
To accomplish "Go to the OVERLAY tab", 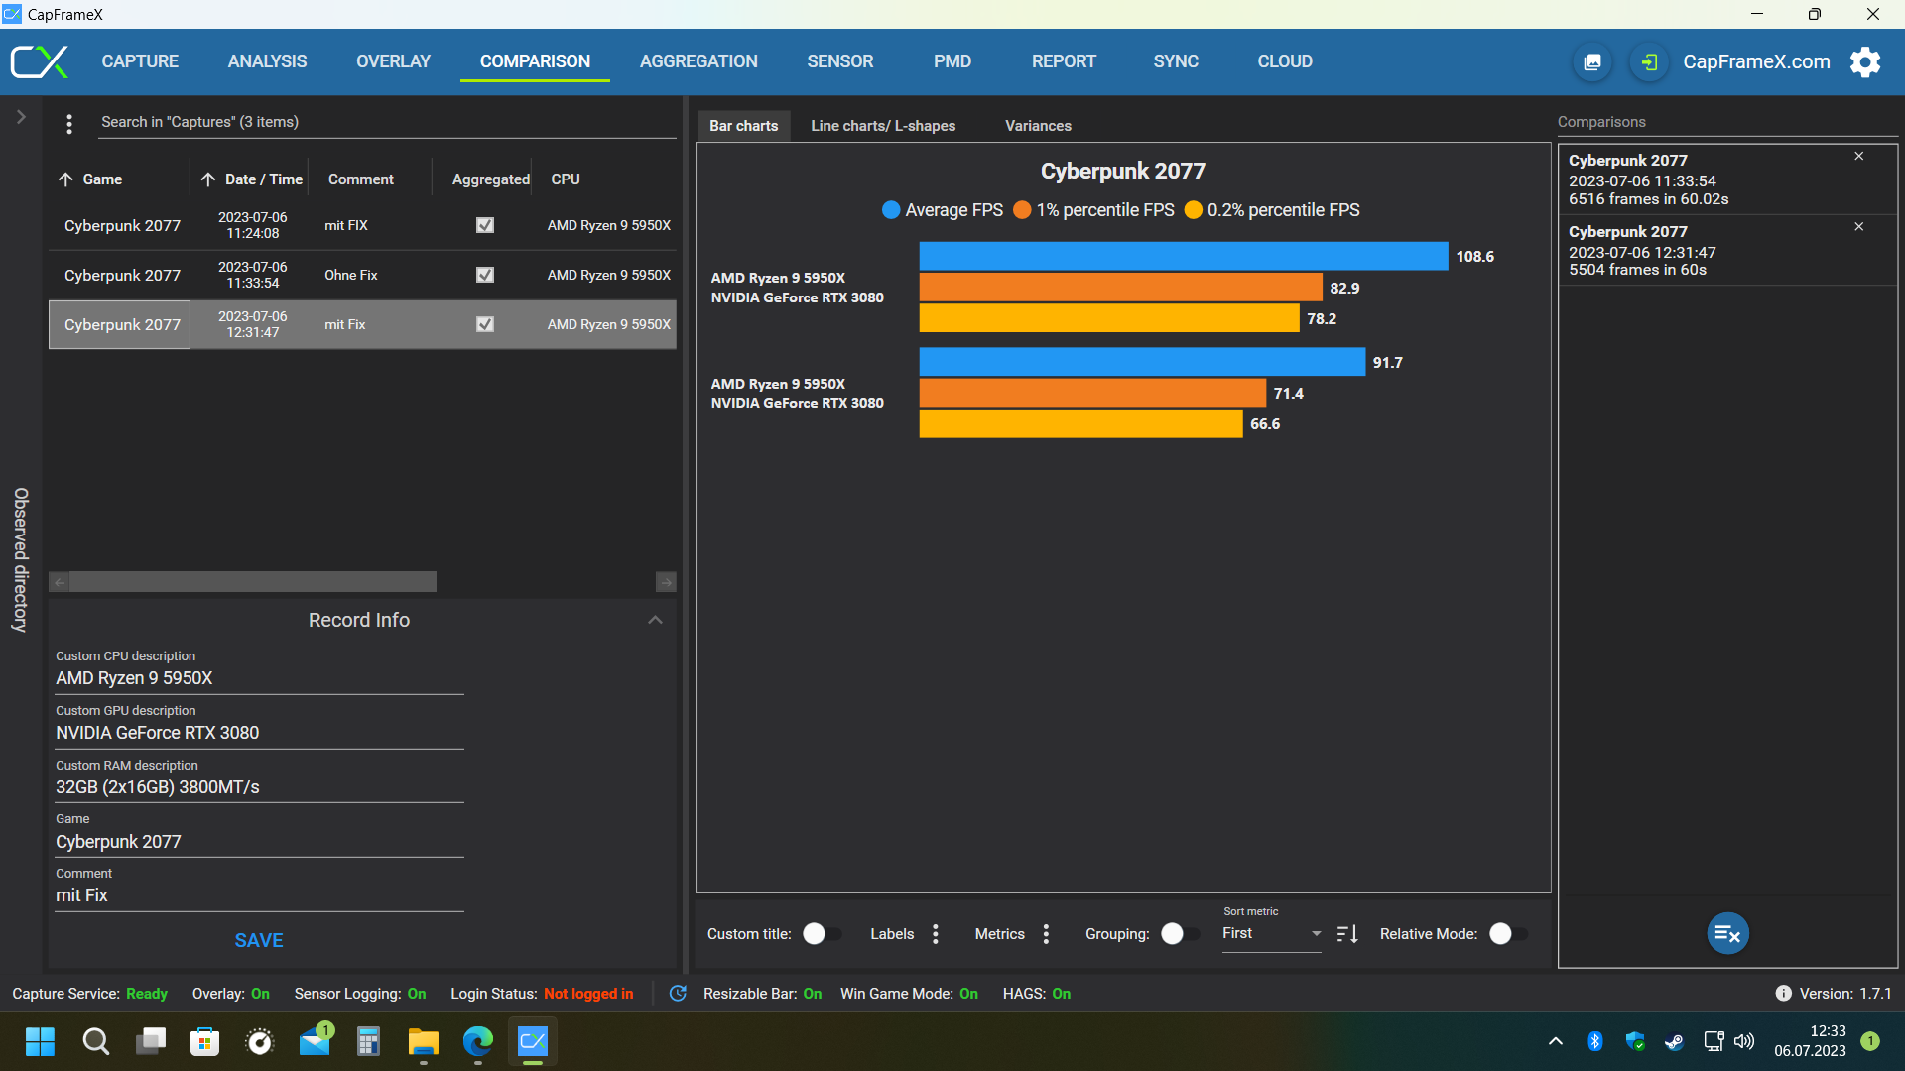I will 394,61.
